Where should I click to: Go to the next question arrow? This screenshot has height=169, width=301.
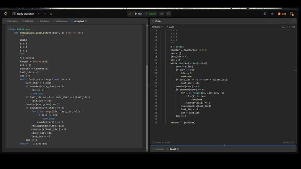coord(45,14)
